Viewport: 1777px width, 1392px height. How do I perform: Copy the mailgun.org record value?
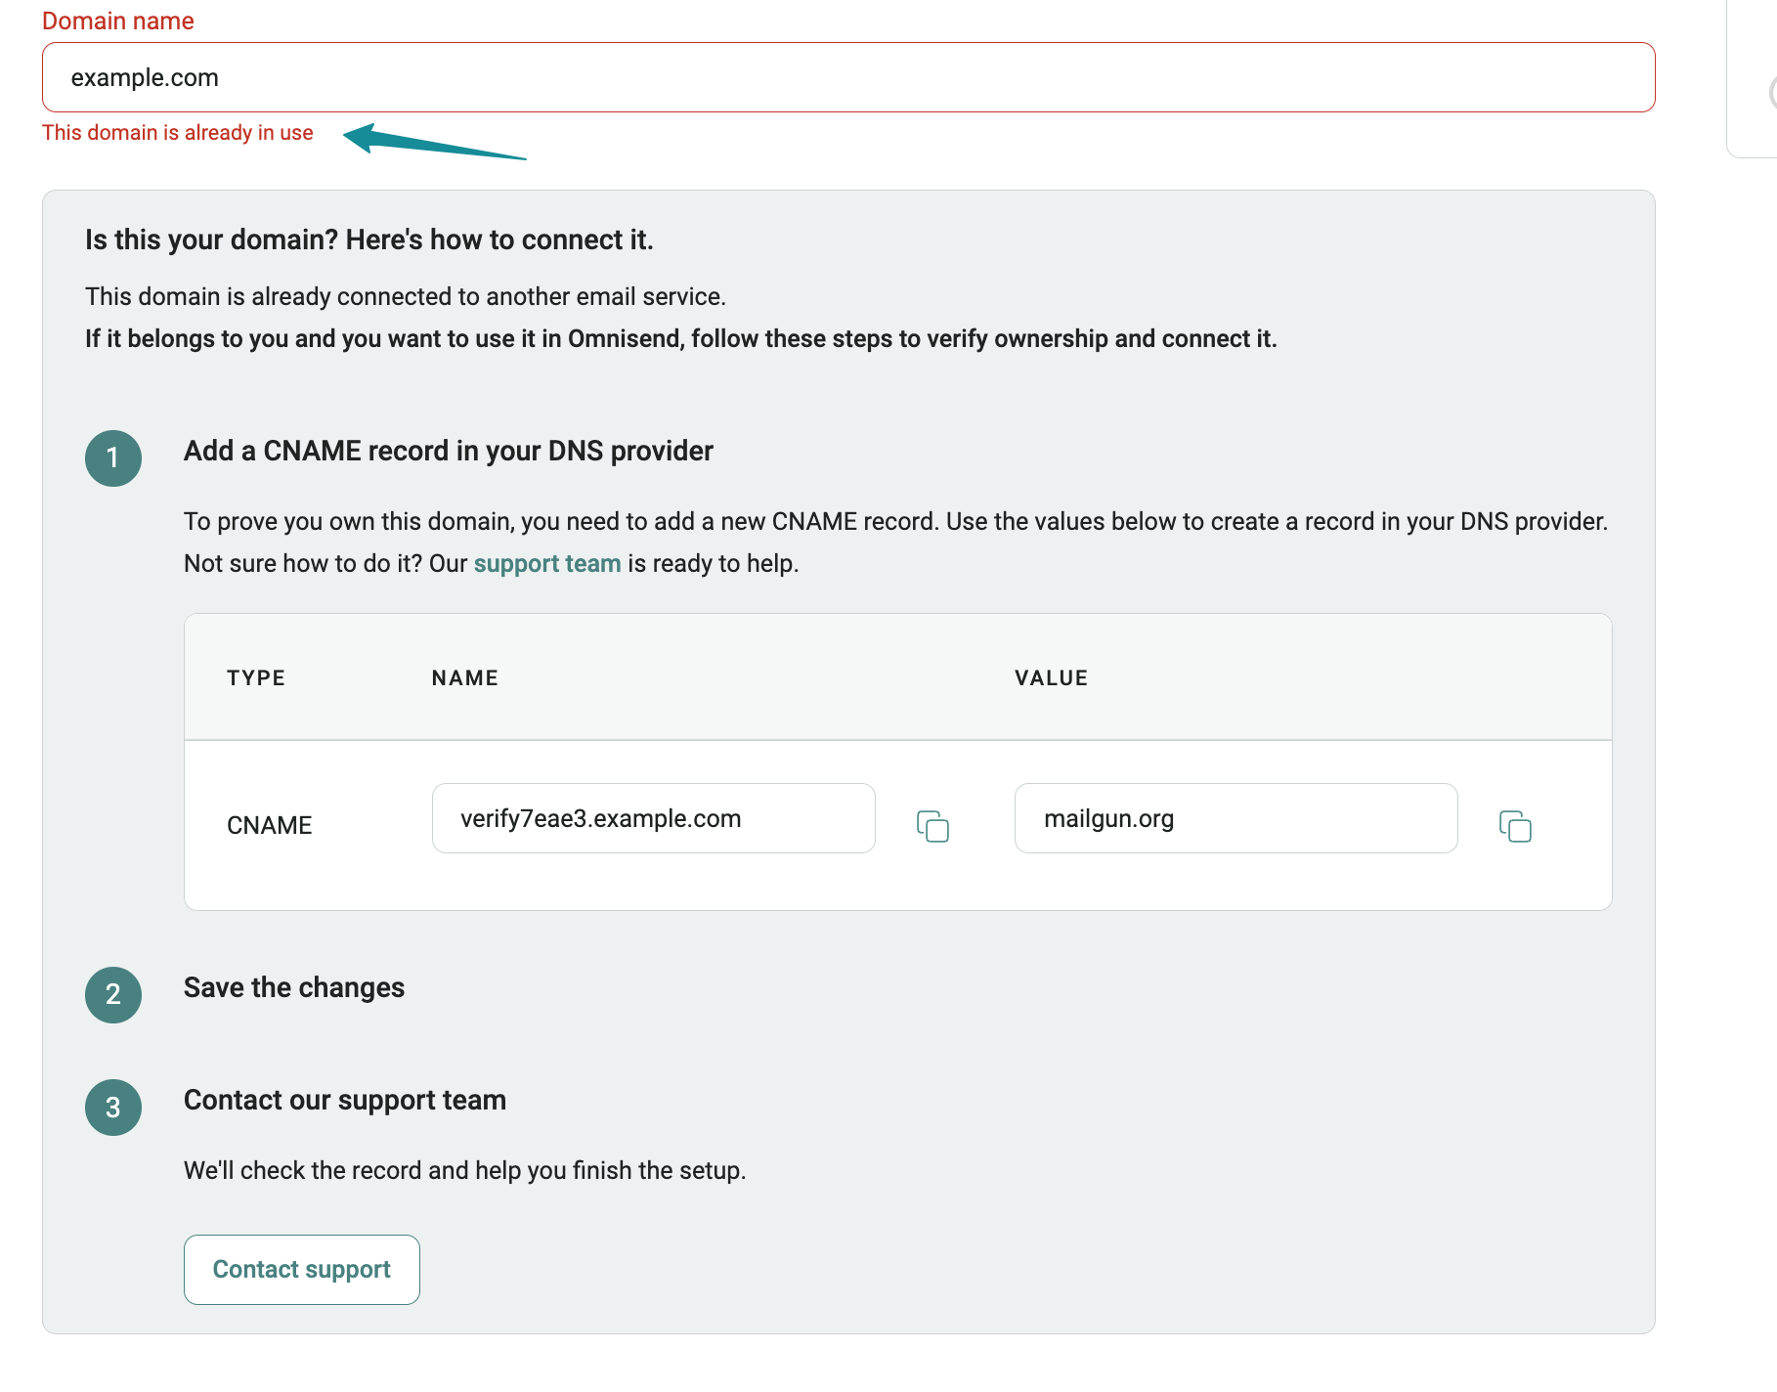[x=1515, y=826]
